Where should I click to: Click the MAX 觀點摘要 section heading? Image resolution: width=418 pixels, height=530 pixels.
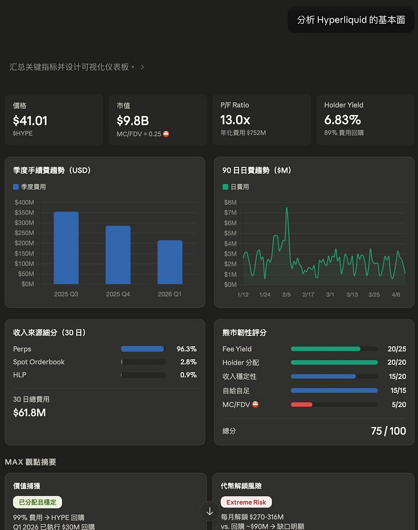pyautogui.click(x=30, y=462)
